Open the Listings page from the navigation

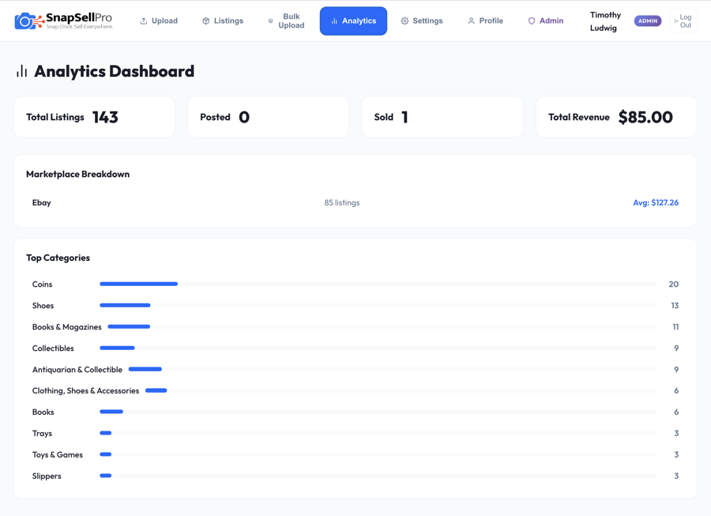coord(223,21)
